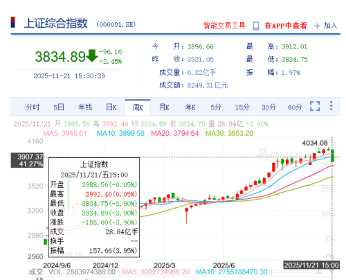Click the tooltip title 上证指数
The width and height of the screenshot is (346, 280).
94,164
